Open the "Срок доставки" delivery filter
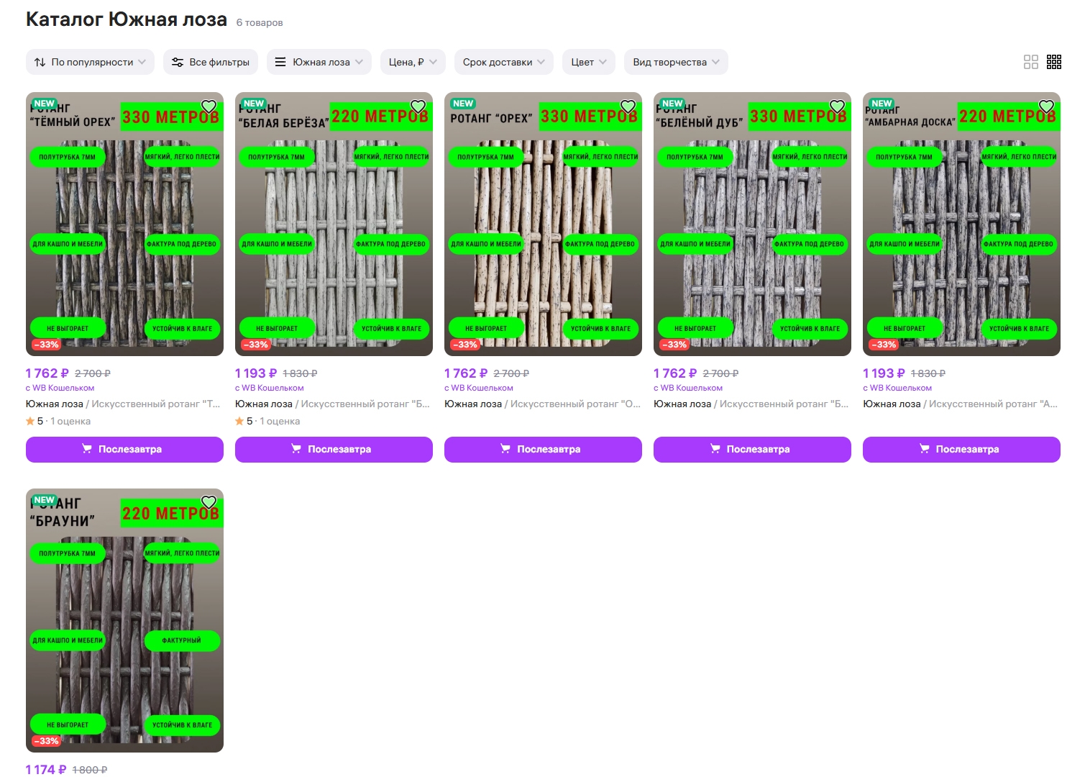Screen dimensions: 1085x777 coord(503,62)
